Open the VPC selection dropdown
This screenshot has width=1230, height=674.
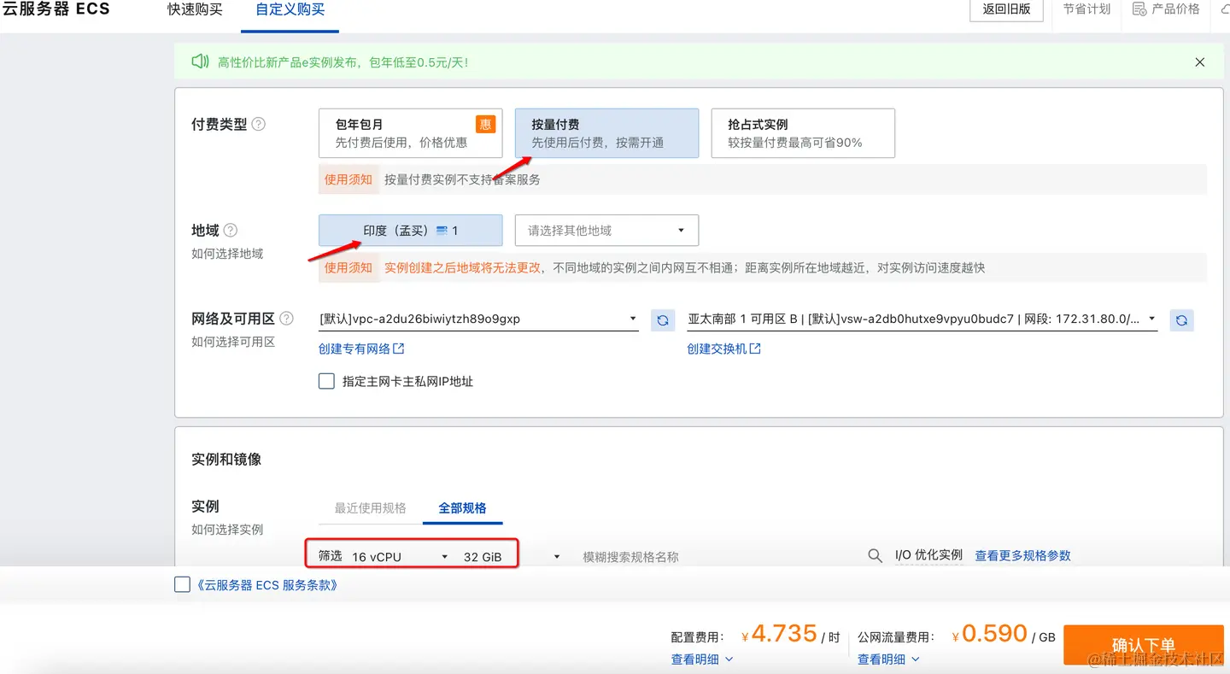(x=478, y=319)
